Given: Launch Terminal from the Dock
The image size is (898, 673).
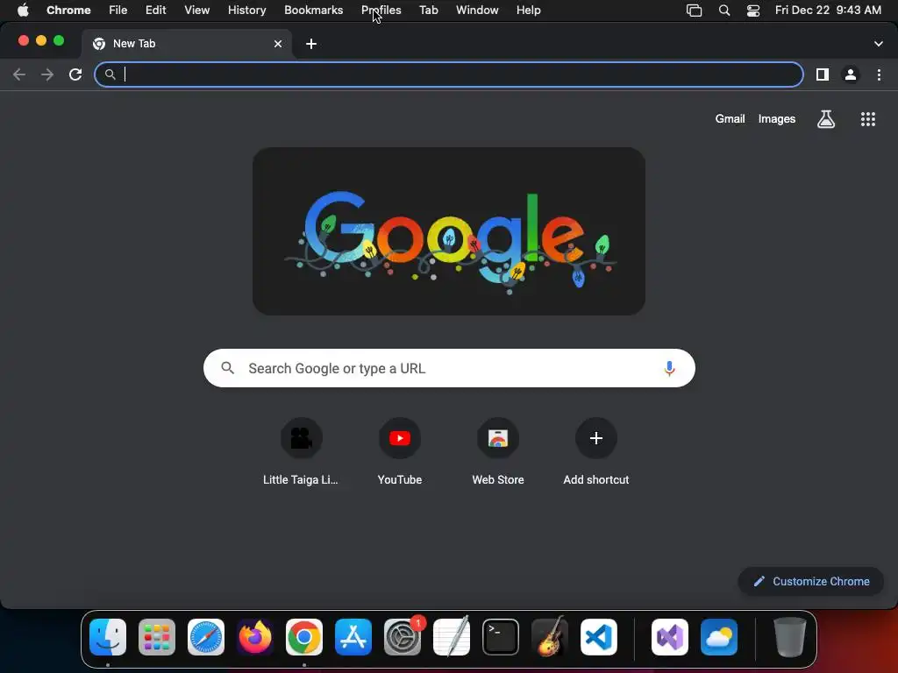Looking at the screenshot, I should pos(501,637).
